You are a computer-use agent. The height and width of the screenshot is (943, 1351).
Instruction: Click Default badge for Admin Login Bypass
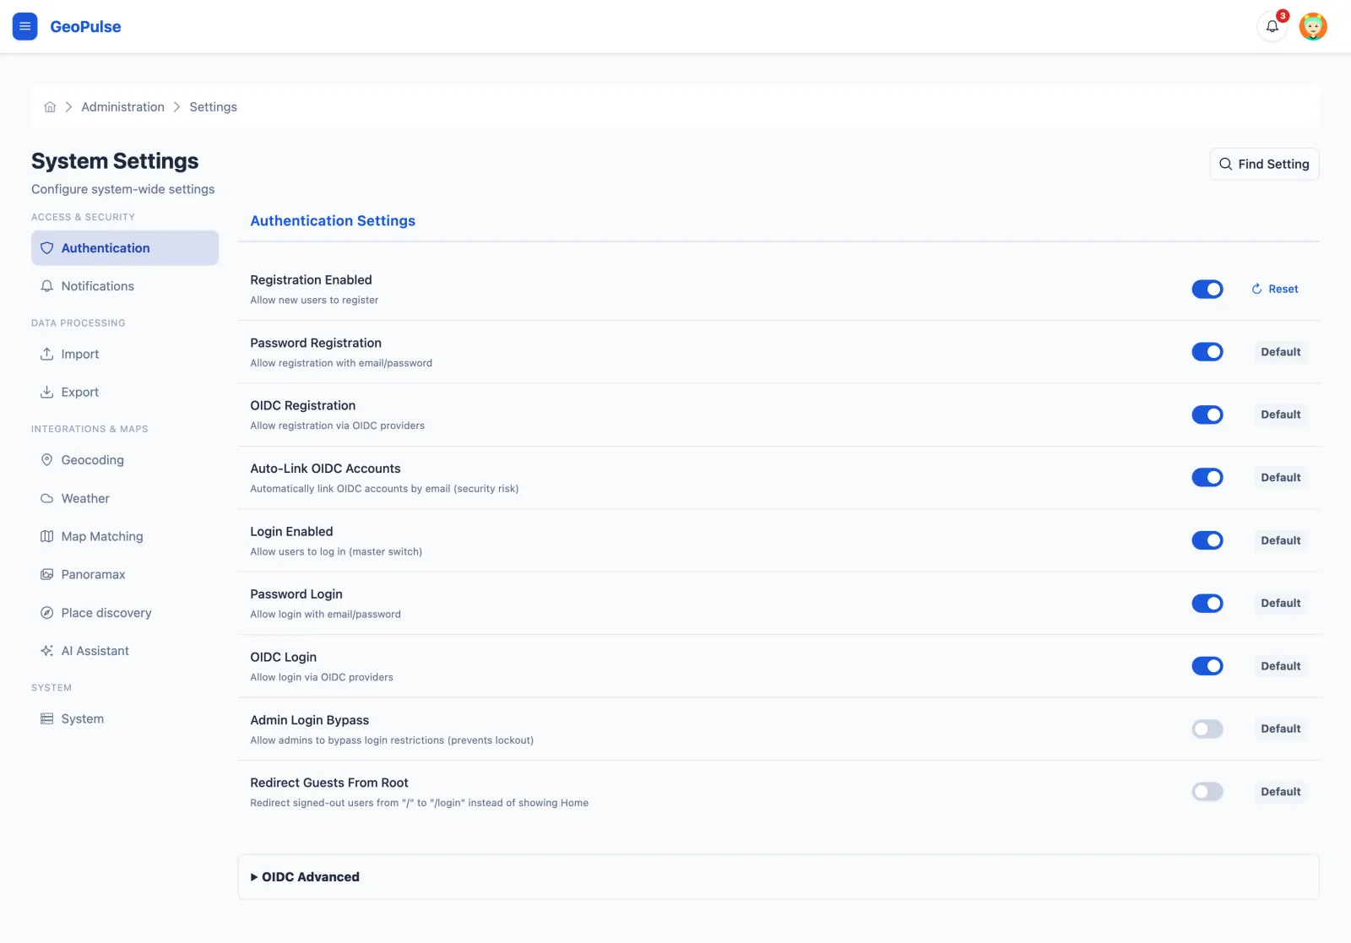1281,729
